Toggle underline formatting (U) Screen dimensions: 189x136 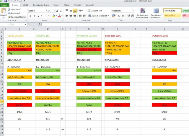[x=38, y=16]
